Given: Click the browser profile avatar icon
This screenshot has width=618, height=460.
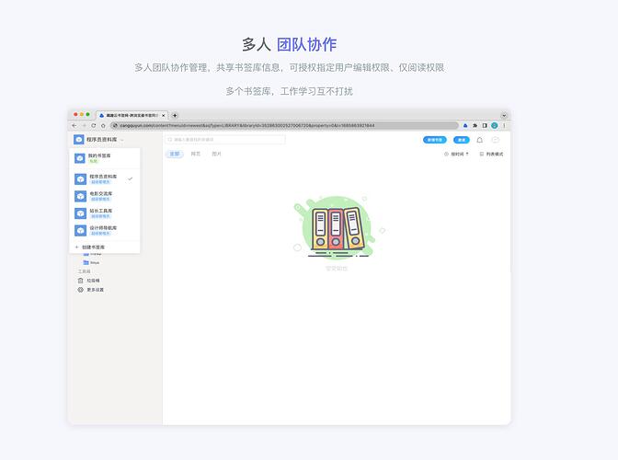Looking at the screenshot, I should tap(494, 125).
